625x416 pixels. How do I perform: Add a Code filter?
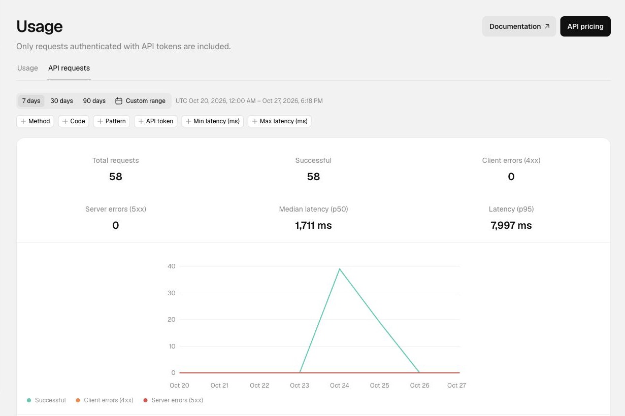click(74, 121)
